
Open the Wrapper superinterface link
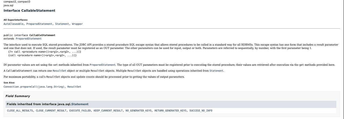point(77,24)
